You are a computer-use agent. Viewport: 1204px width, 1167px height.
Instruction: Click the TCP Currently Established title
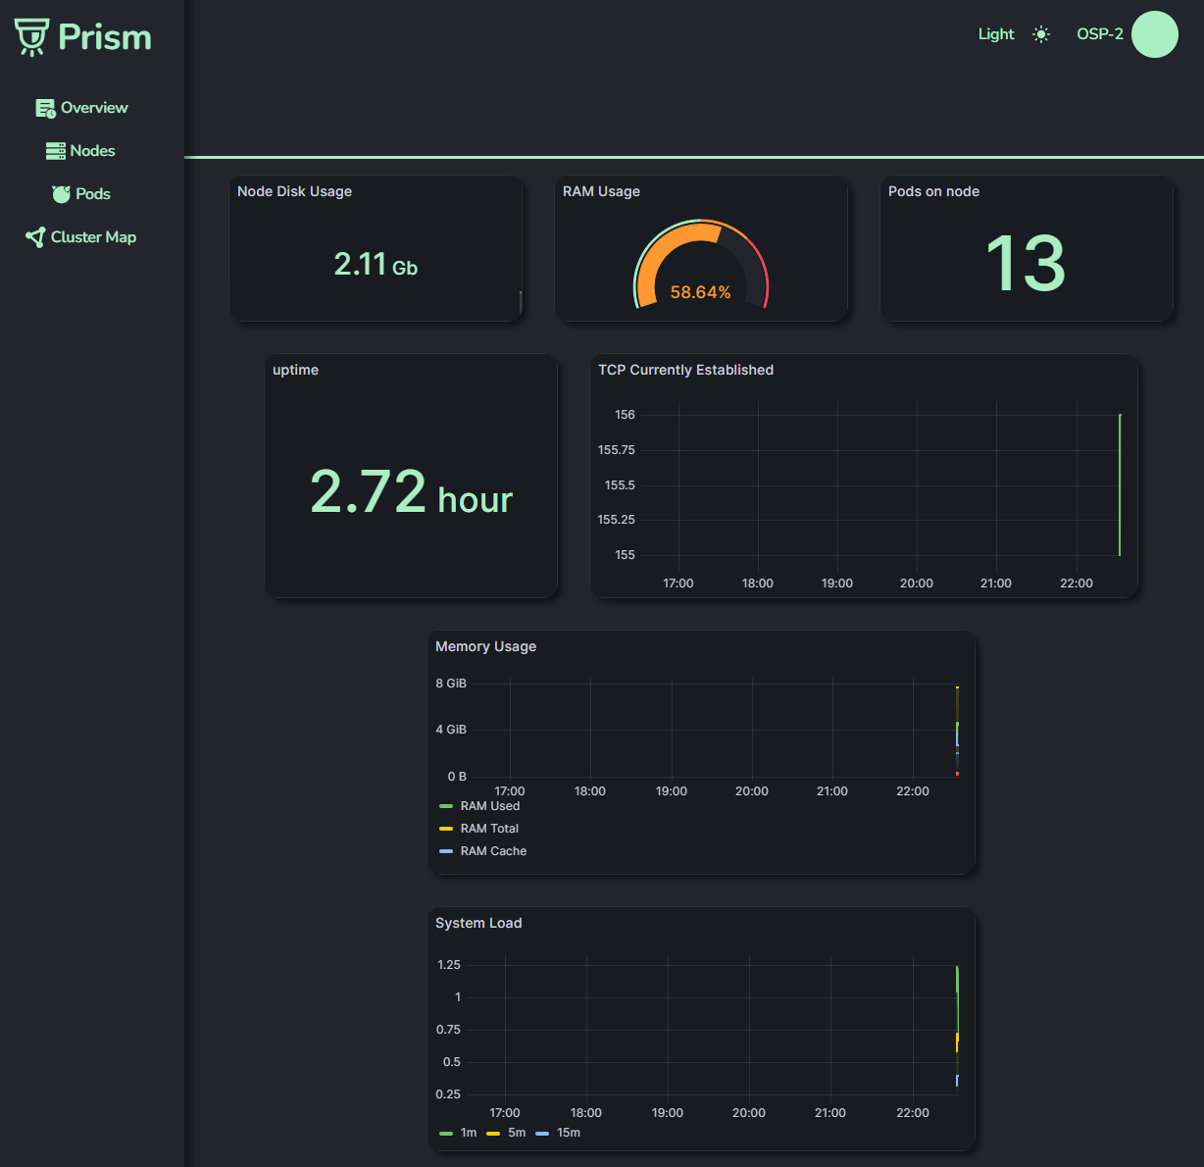pyautogui.click(x=685, y=370)
